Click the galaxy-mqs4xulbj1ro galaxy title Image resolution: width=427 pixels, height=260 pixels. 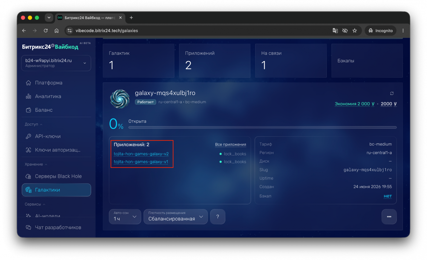pyautogui.click(x=165, y=93)
